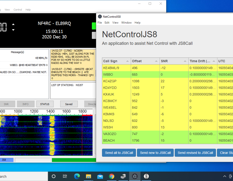Sort table by Offset column

(145, 61)
